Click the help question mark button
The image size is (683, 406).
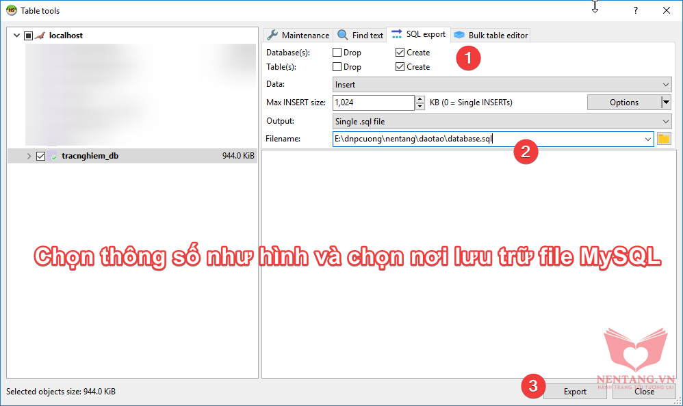click(x=635, y=10)
